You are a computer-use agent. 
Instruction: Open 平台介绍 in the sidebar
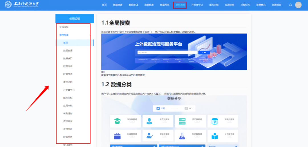tap(64, 27)
